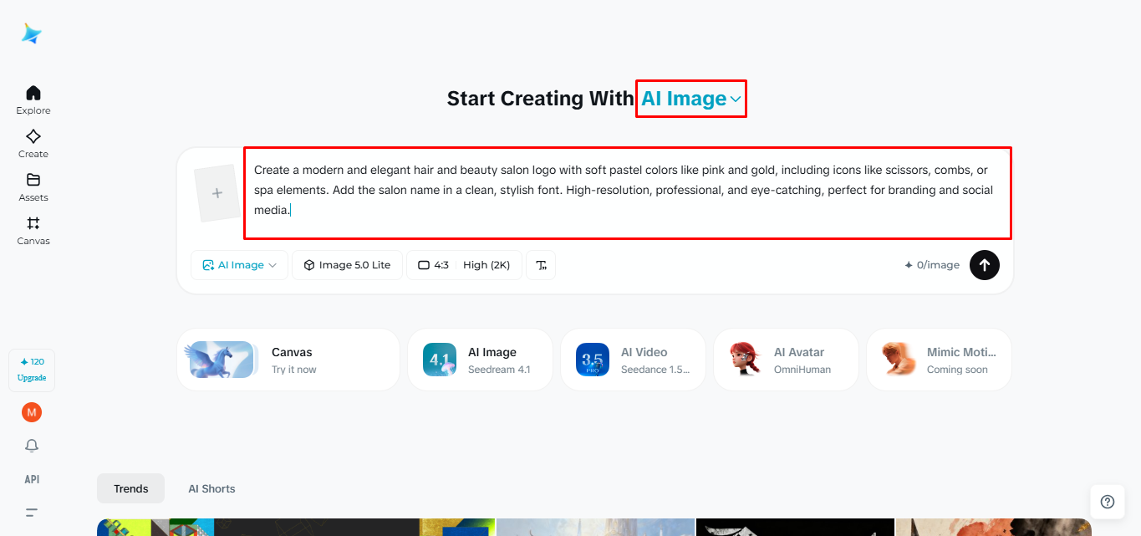Screen dimensions: 1141x536
Task: Choose the Image 5.0 Lite model selector
Action: pos(347,265)
